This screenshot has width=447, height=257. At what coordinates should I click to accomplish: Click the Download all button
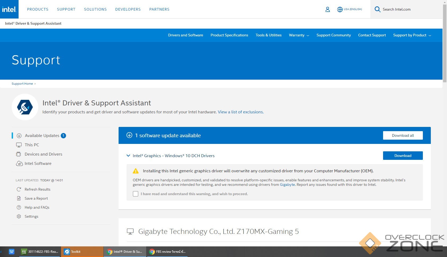point(403,135)
